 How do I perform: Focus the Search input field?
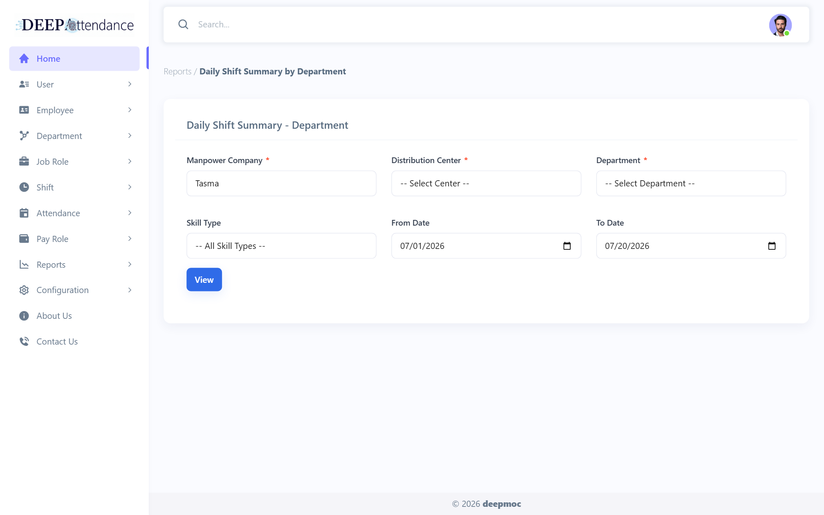point(478,25)
